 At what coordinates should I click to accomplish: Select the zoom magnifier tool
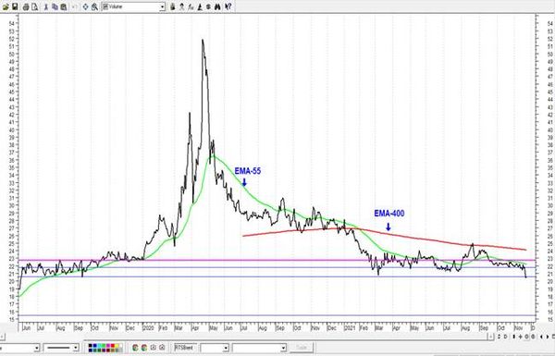(95, 6)
